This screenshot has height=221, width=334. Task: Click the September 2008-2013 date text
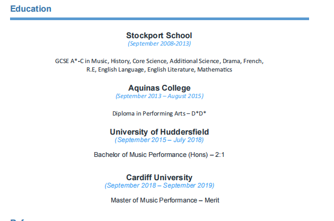coord(159,43)
